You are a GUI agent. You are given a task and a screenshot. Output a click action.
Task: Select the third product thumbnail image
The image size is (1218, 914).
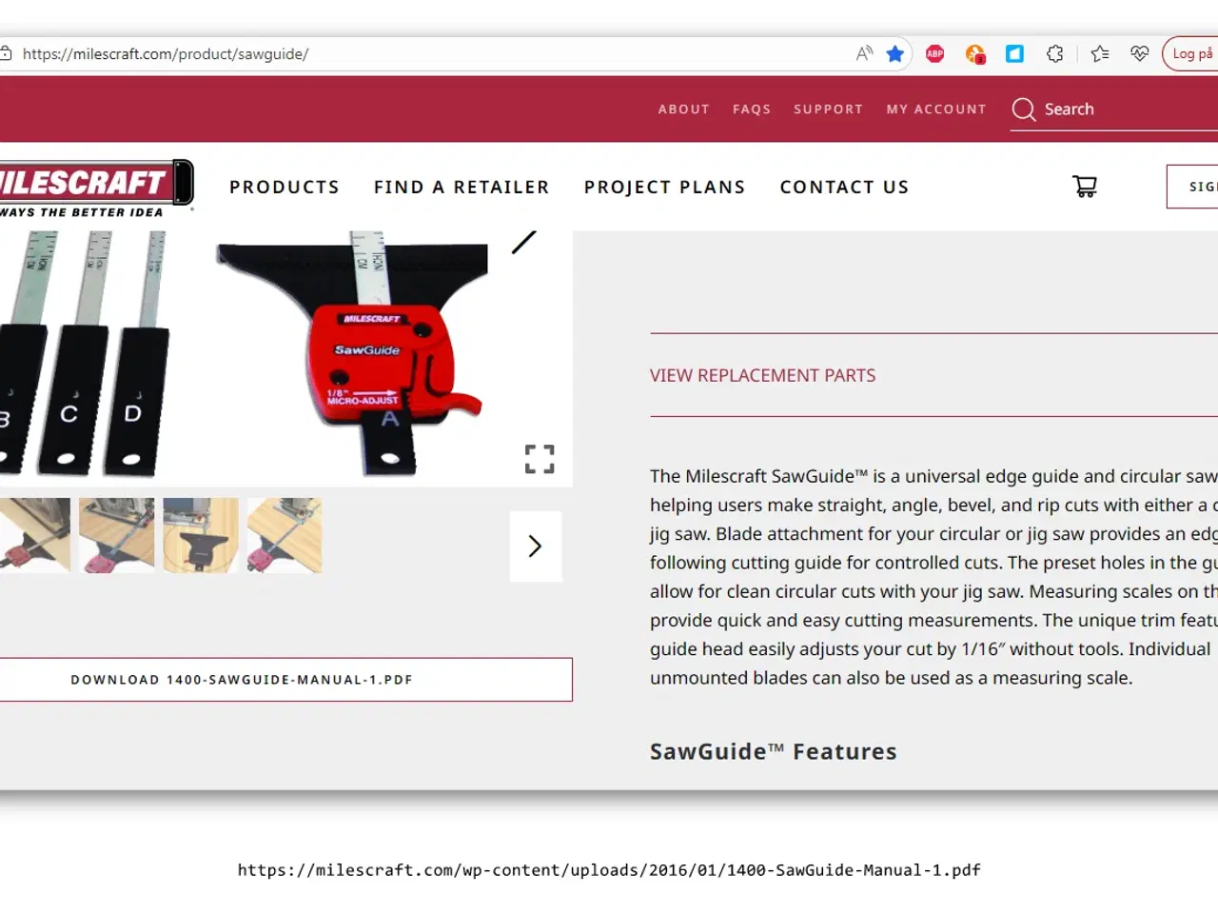coord(201,535)
